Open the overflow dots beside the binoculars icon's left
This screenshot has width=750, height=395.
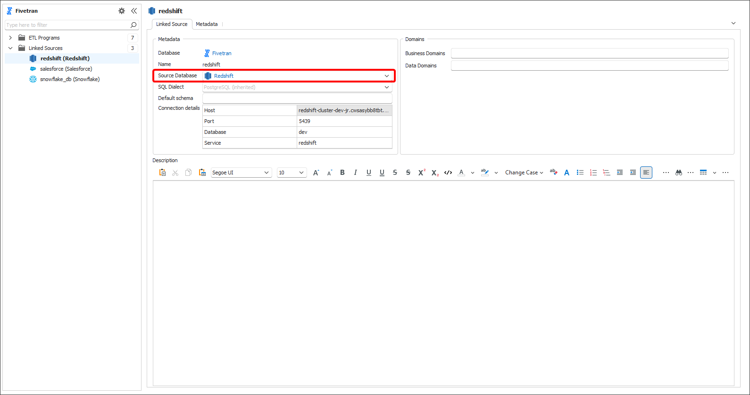666,173
